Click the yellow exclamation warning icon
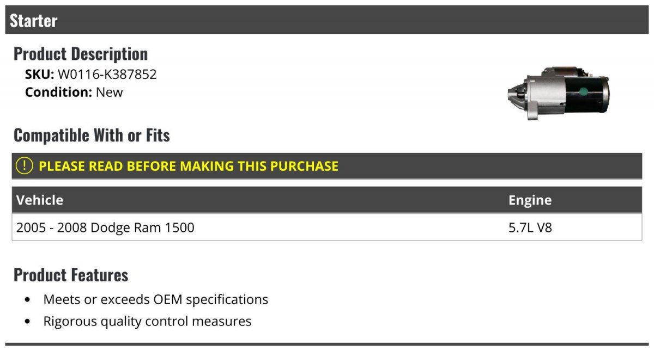 click(24, 166)
